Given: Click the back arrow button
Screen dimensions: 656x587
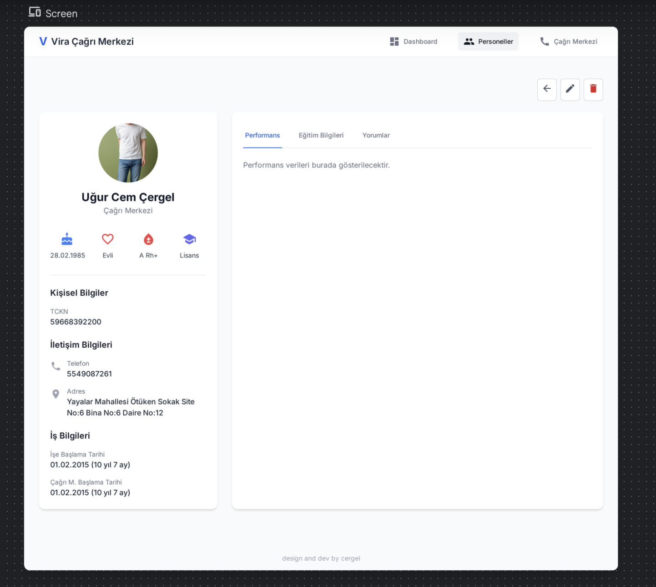Looking at the screenshot, I should click(x=546, y=89).
